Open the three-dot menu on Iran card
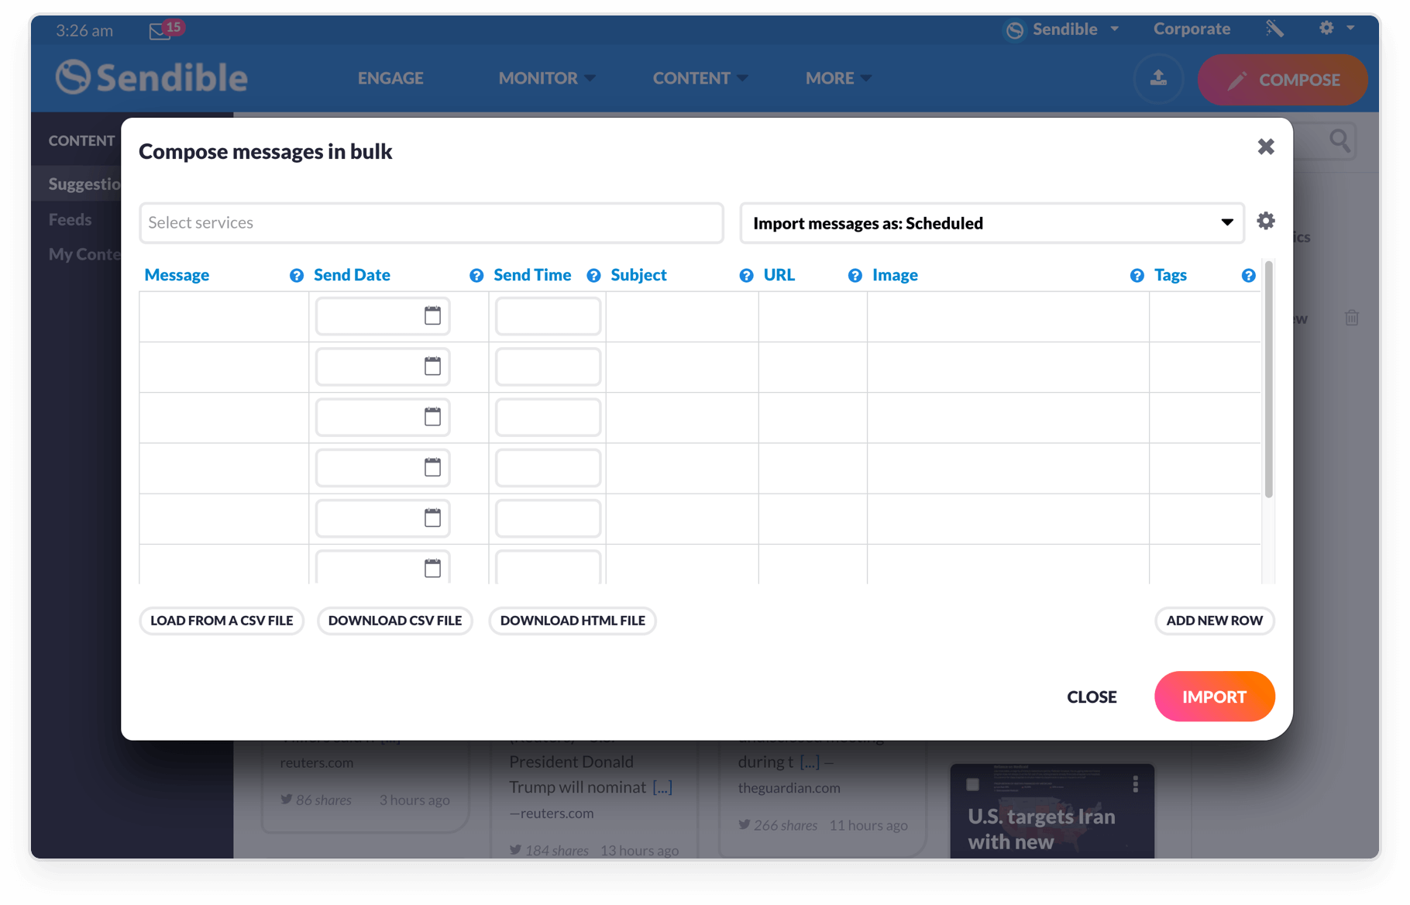Image resolution: width=1410 pixels, height=905 pixels. 1135,784
